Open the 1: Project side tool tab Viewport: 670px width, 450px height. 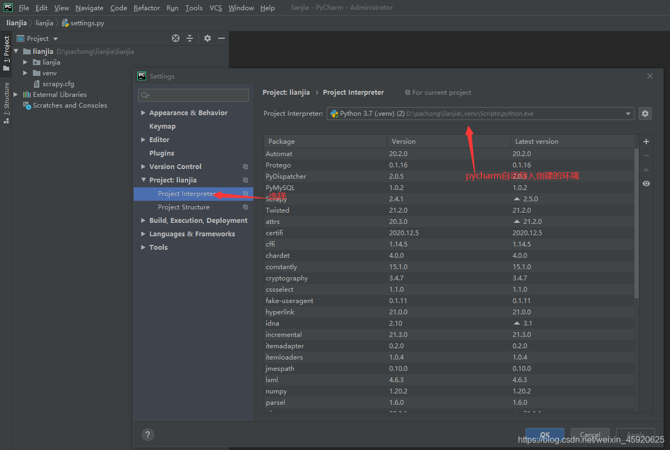[x=6, y=53]
